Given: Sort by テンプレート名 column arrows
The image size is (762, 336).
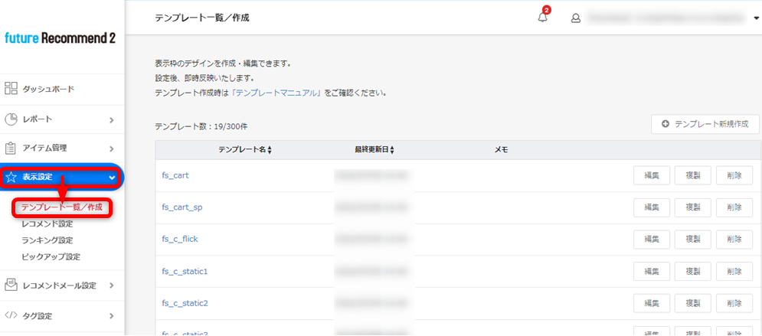Looking at the screenshot, I should click(270, 151).
